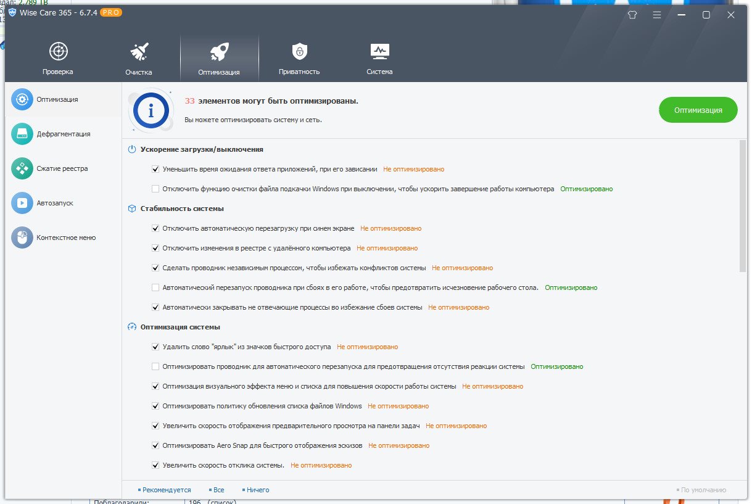Check Оптимизировать проводник для автоматического перезапуска
The width and height of the screenshot is (752, 504).
click(155, 366)
